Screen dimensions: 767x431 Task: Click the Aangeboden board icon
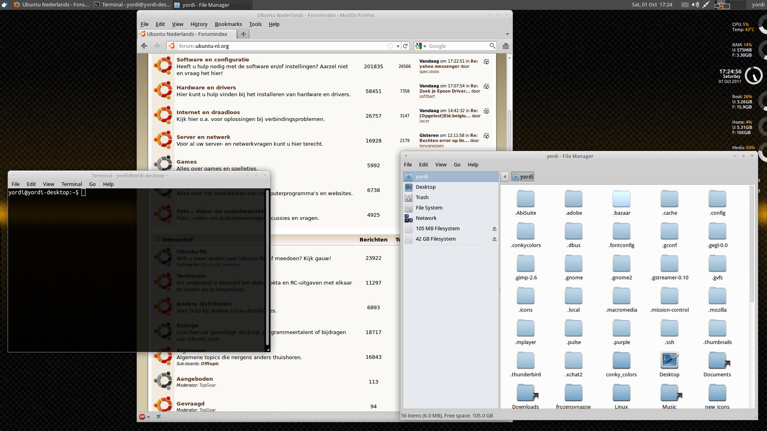163,381
